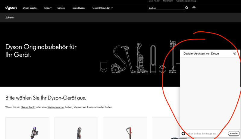
Task: Focus the chat question input field
Action: [x=206, y=134]
